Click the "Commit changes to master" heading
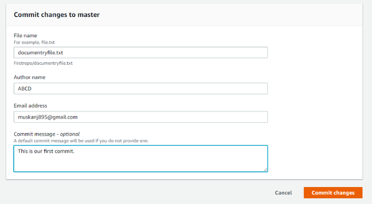372x204 pixels. (x=57, y=15)
